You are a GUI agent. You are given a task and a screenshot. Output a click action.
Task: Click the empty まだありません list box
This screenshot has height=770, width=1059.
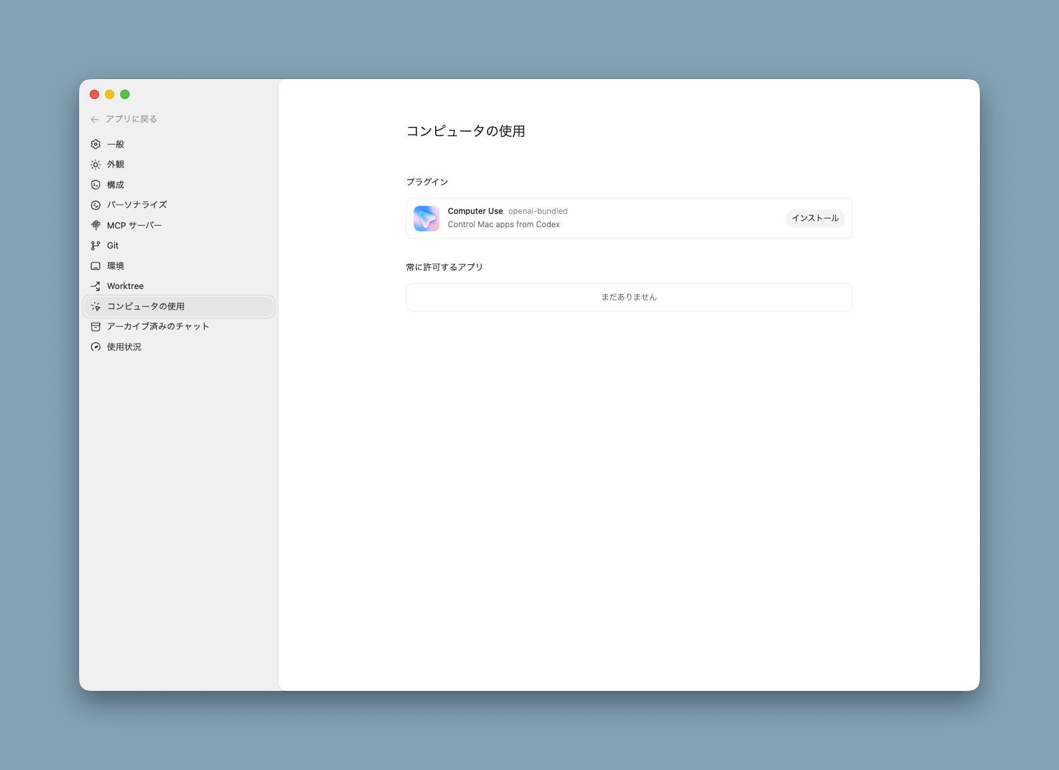628,297
